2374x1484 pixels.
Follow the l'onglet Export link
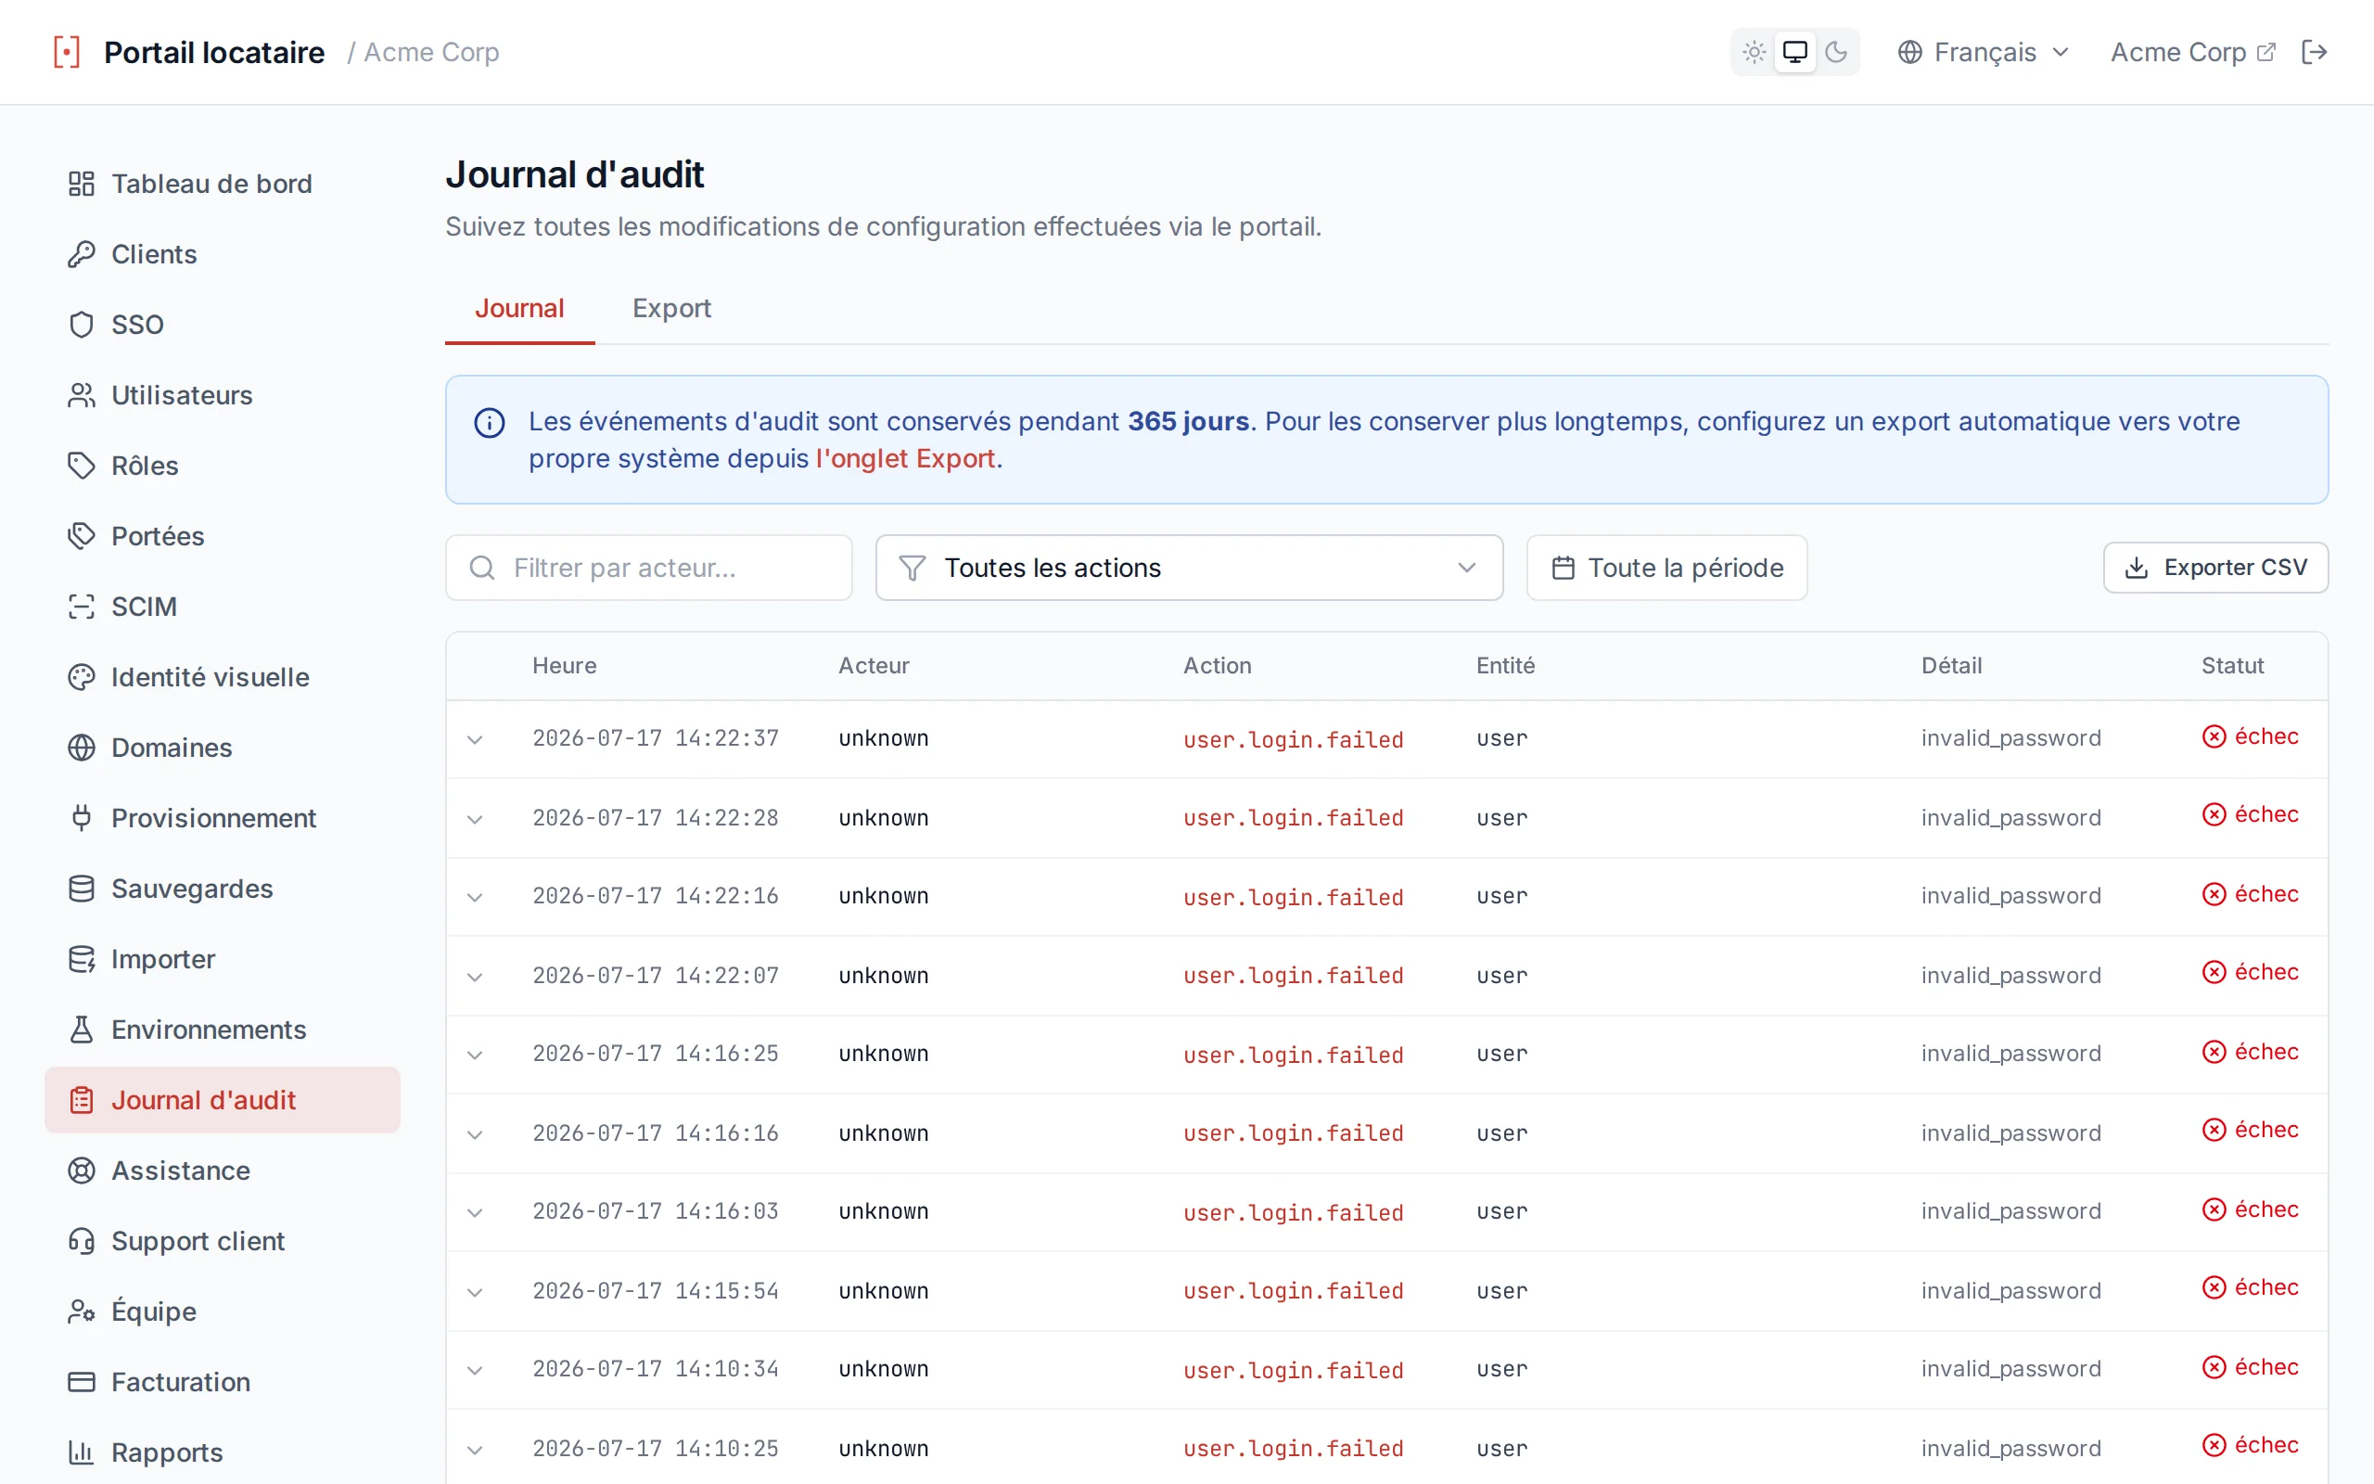click(x=905, y=458)
